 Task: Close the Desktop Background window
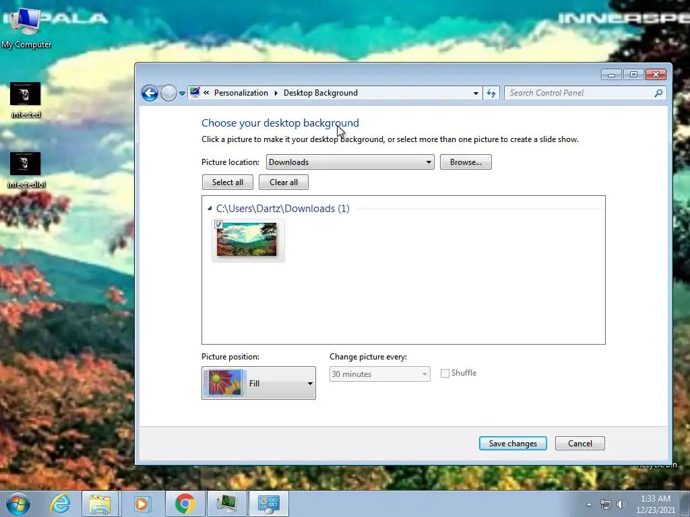656,74
